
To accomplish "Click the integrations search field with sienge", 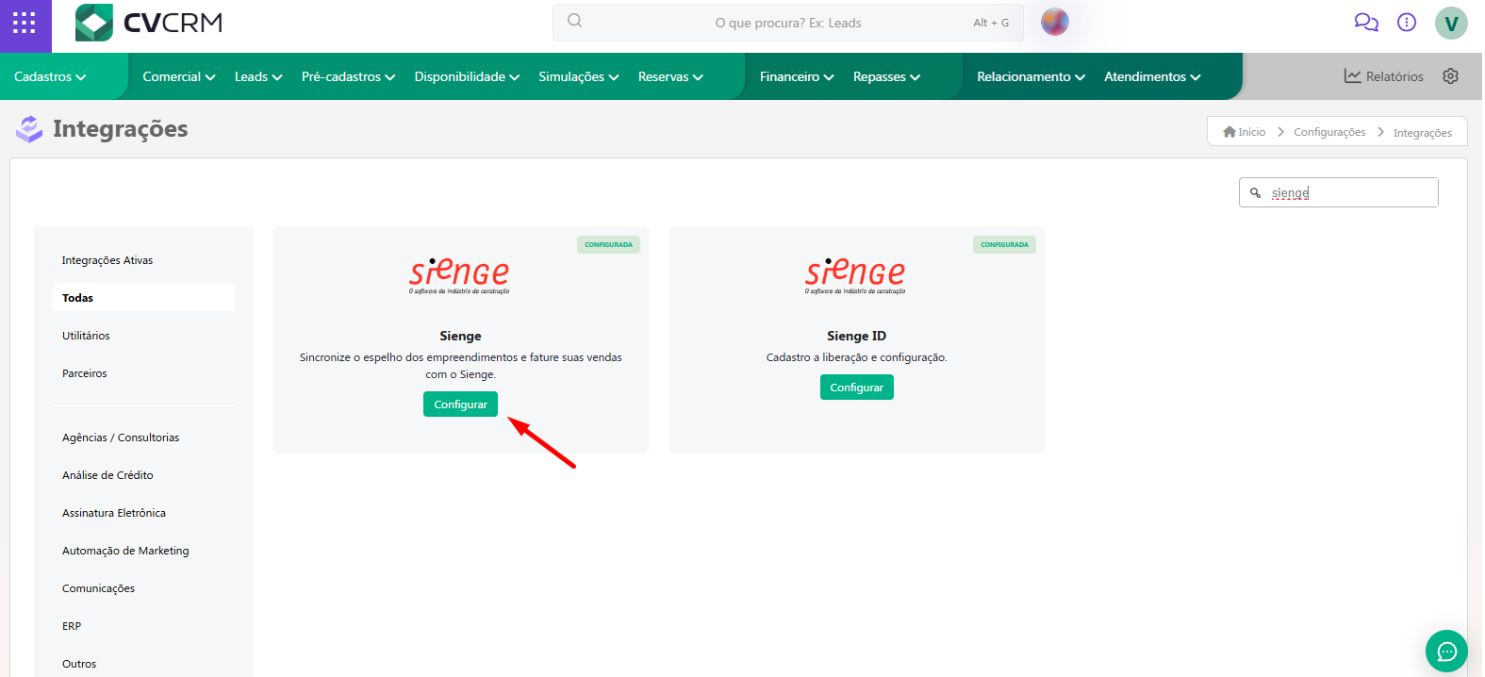I will 1338,192.
